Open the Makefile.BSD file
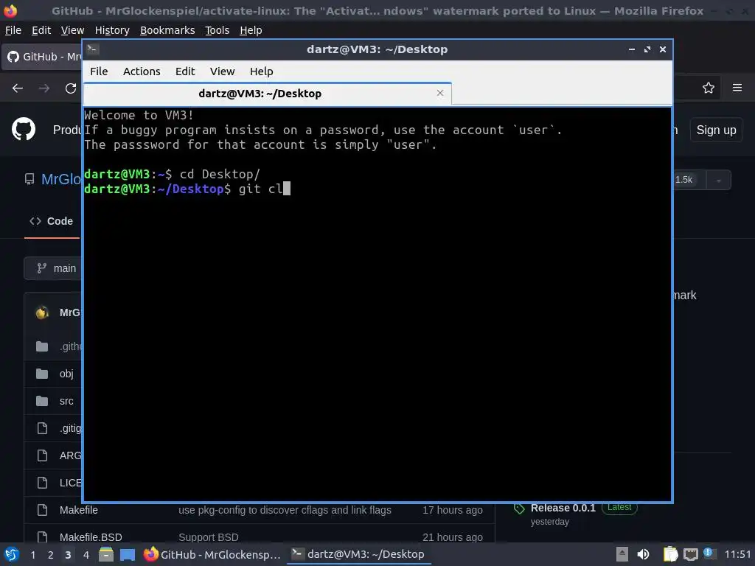 coord(91,537)
